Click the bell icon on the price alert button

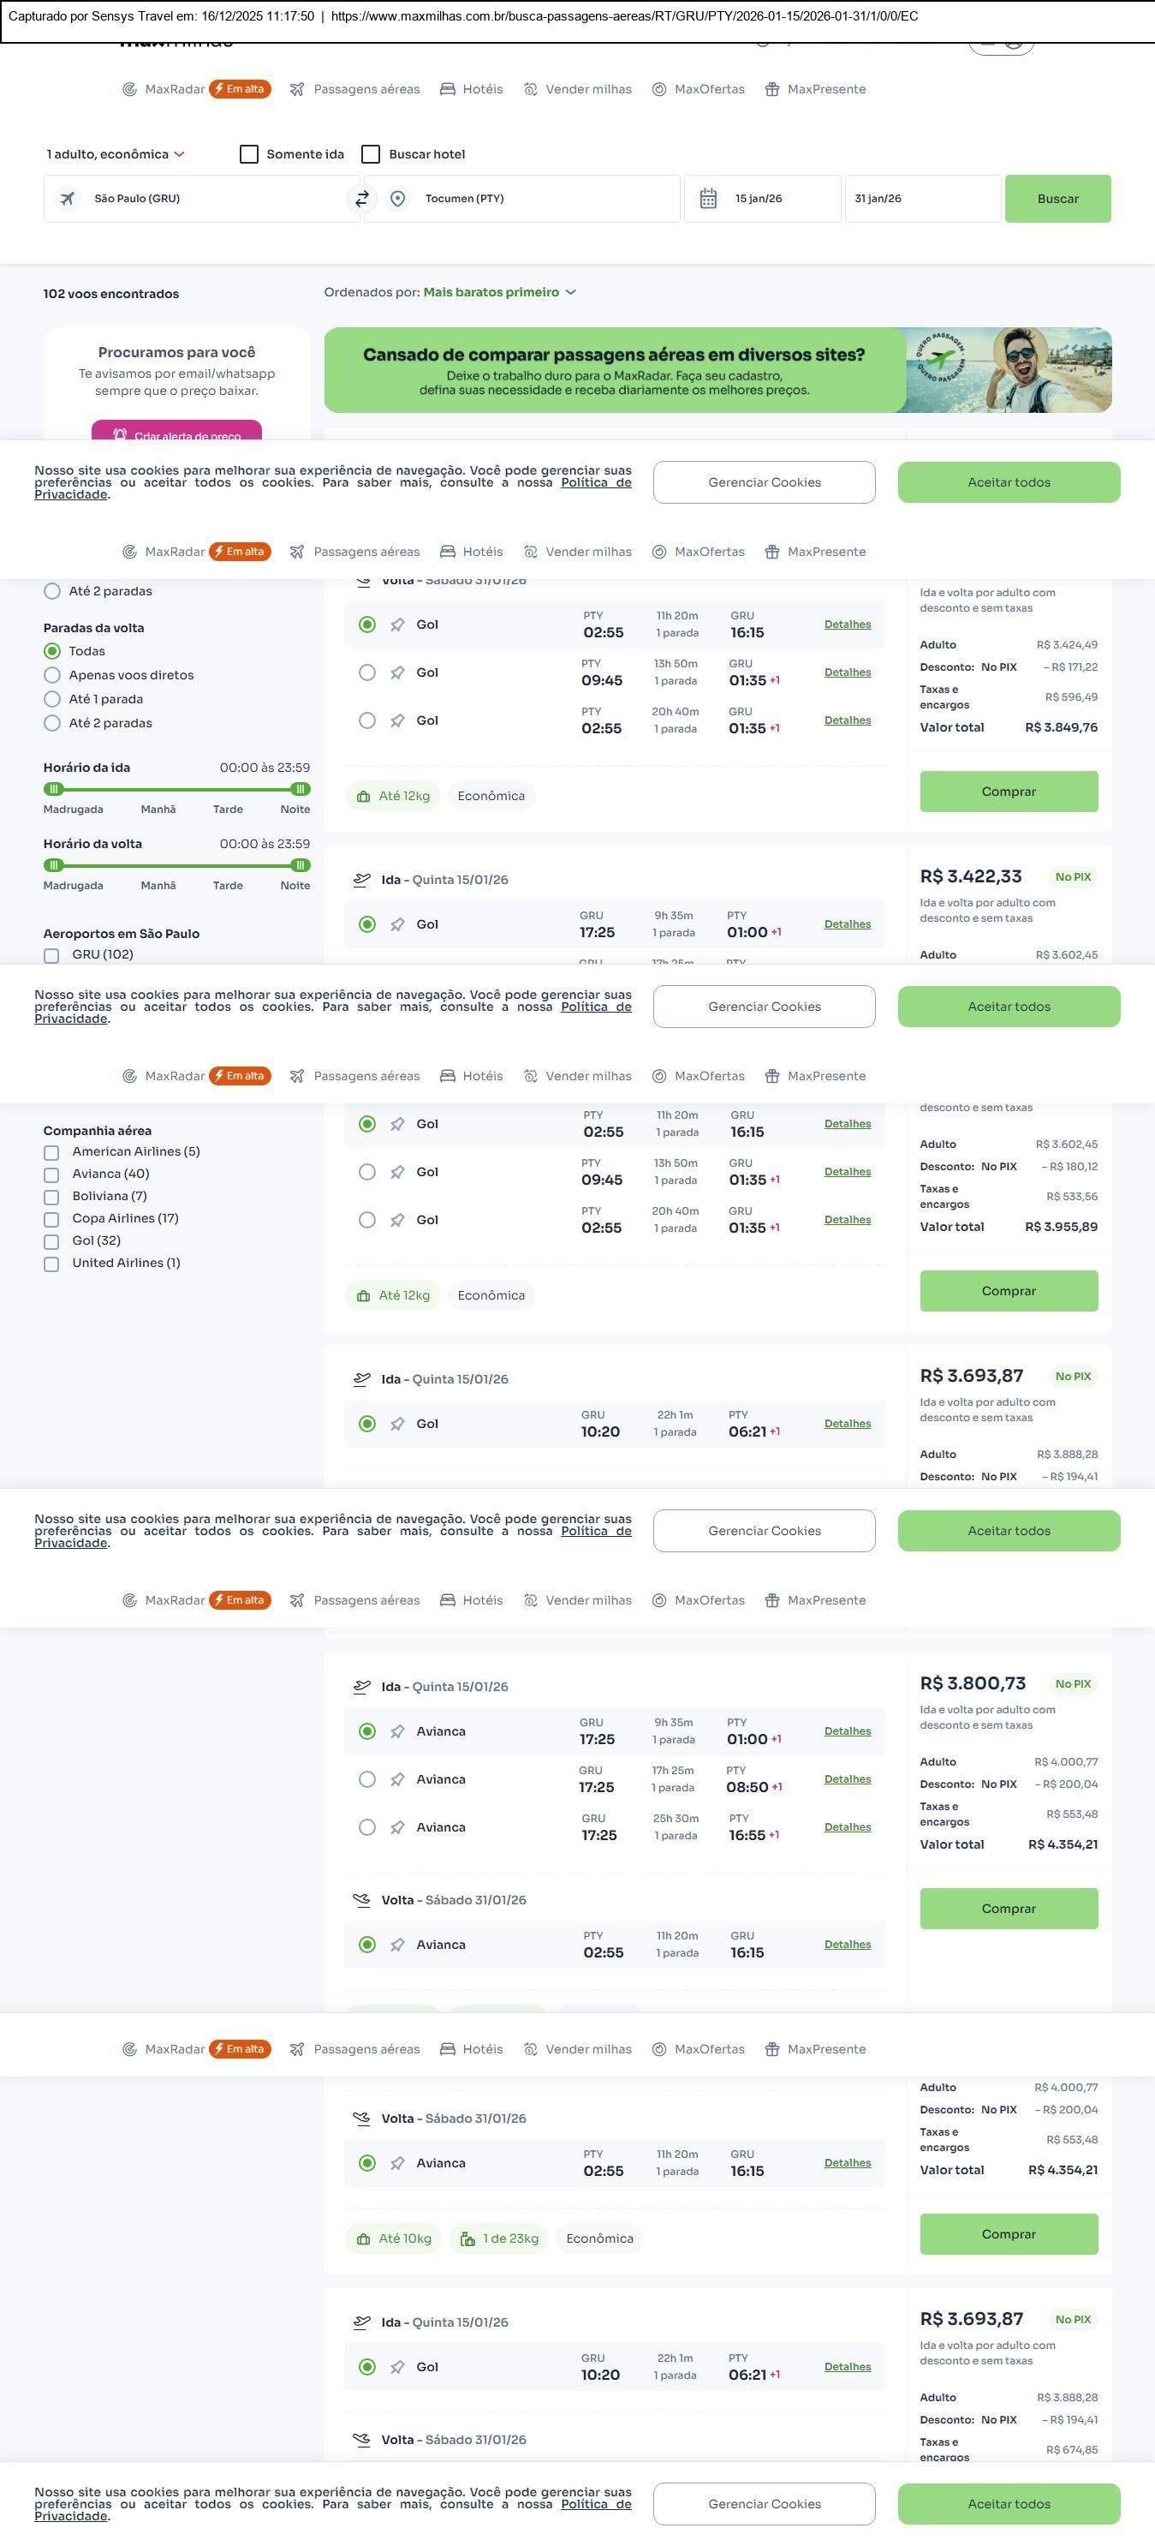tap(120, 435)
